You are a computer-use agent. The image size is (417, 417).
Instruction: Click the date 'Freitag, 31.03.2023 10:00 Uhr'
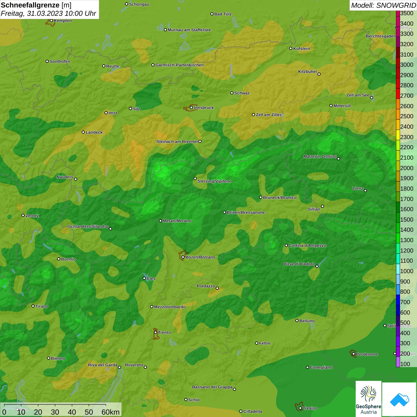pyautogui.click(x=49, y=13)
